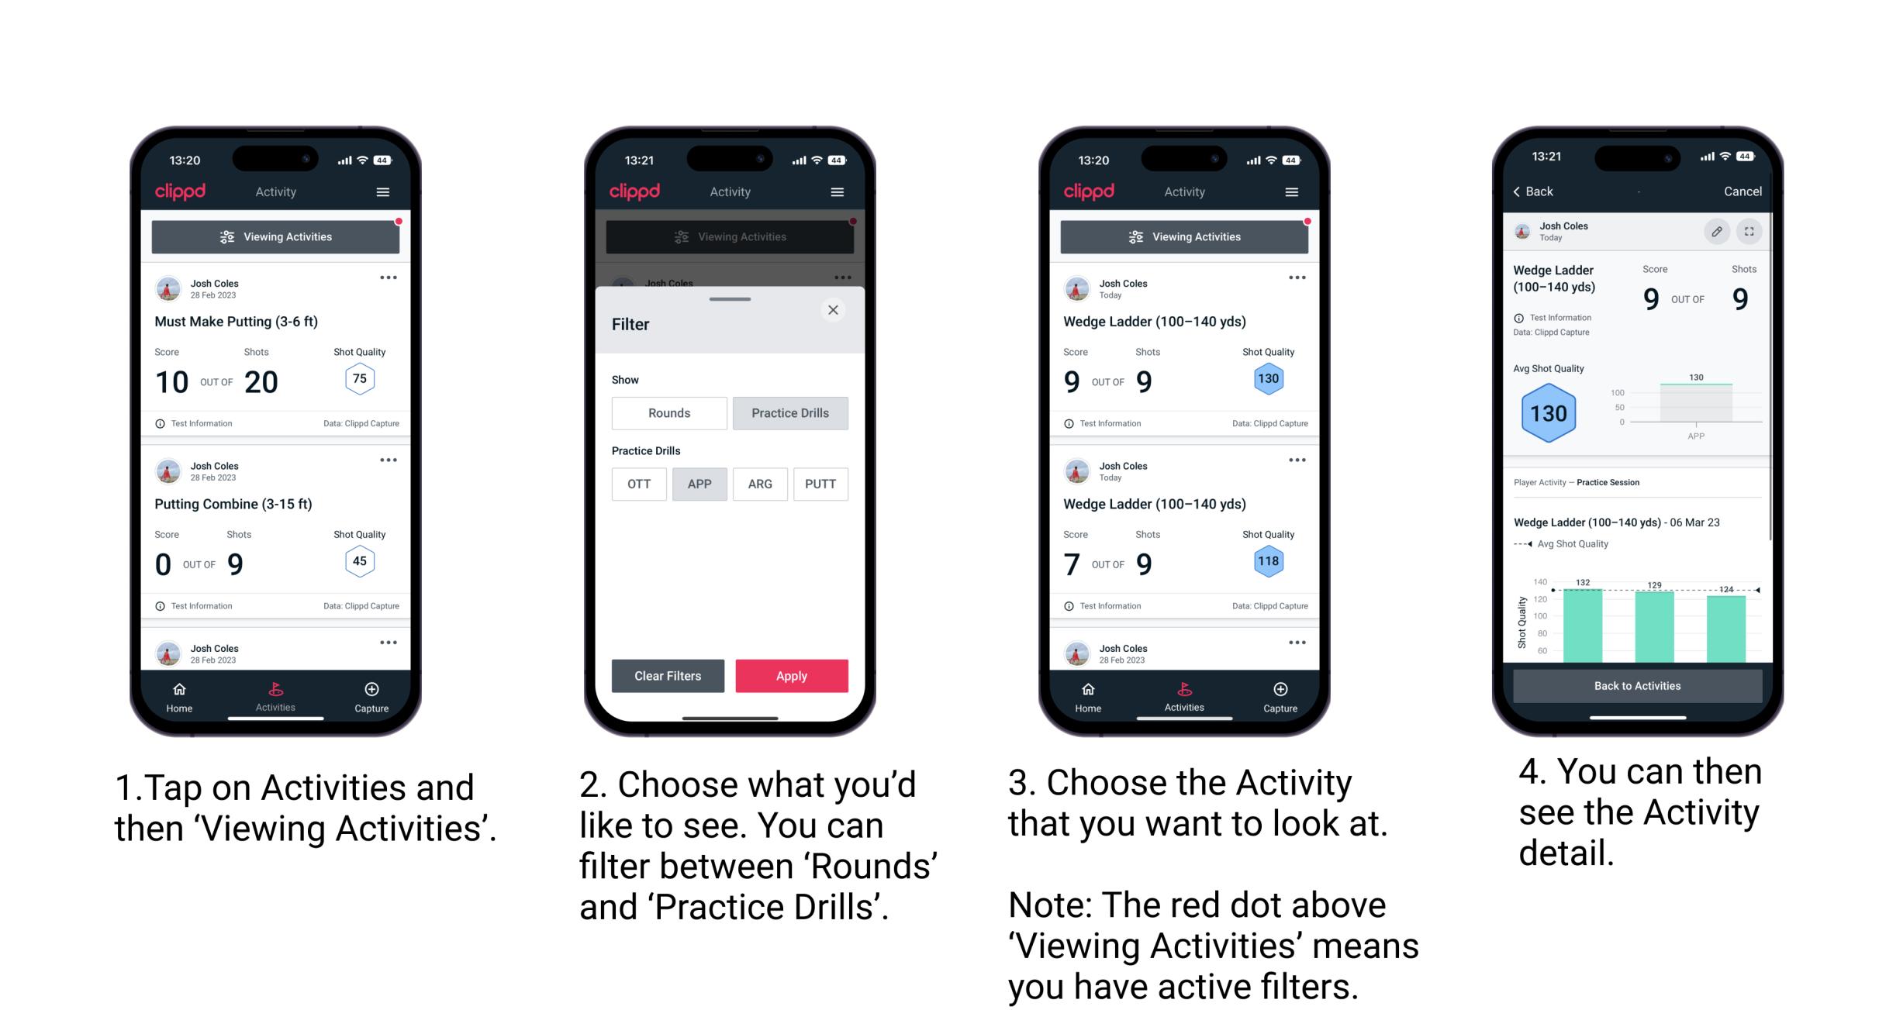Select 'Rounds' filter toggle
The image size is (1879, 1010).
(667, 413)
